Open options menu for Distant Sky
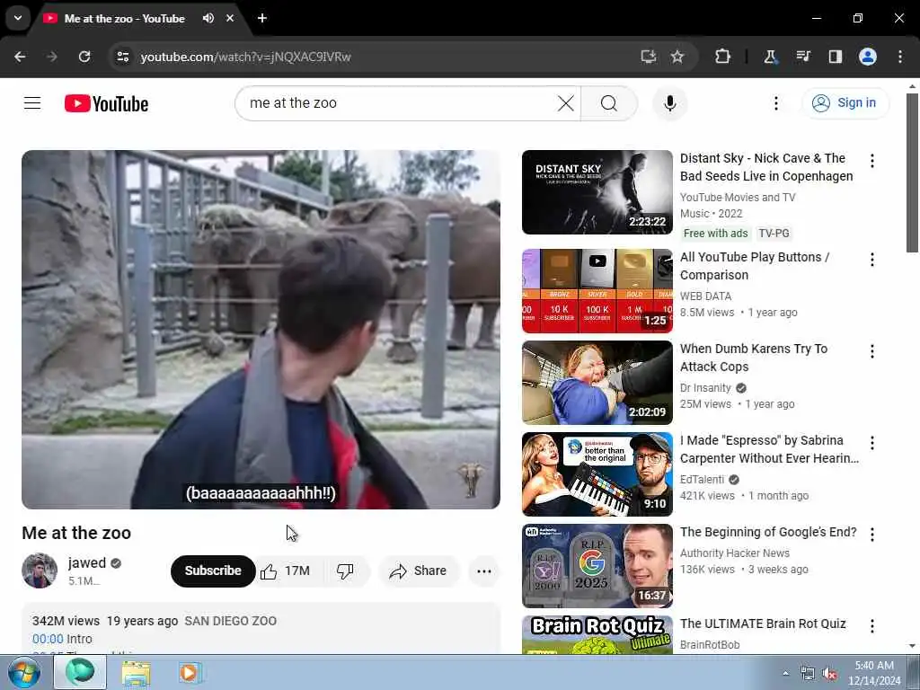 point(872,161)
